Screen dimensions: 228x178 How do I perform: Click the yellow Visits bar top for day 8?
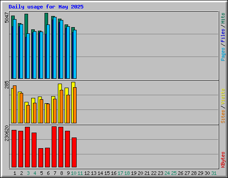(60, 87)
